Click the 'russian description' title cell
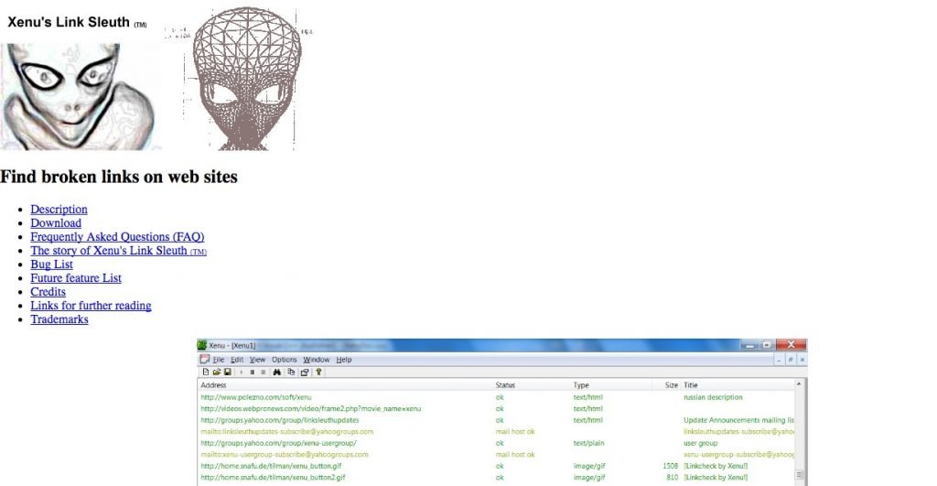 [x=713, y=397]
